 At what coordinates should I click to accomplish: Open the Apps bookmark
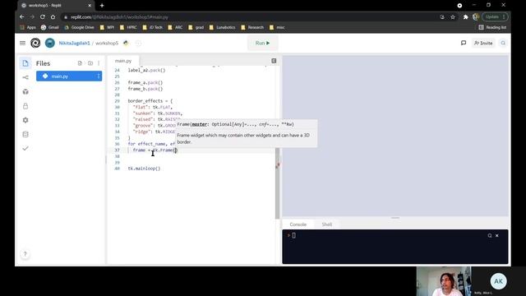click(x=28, y=27)
